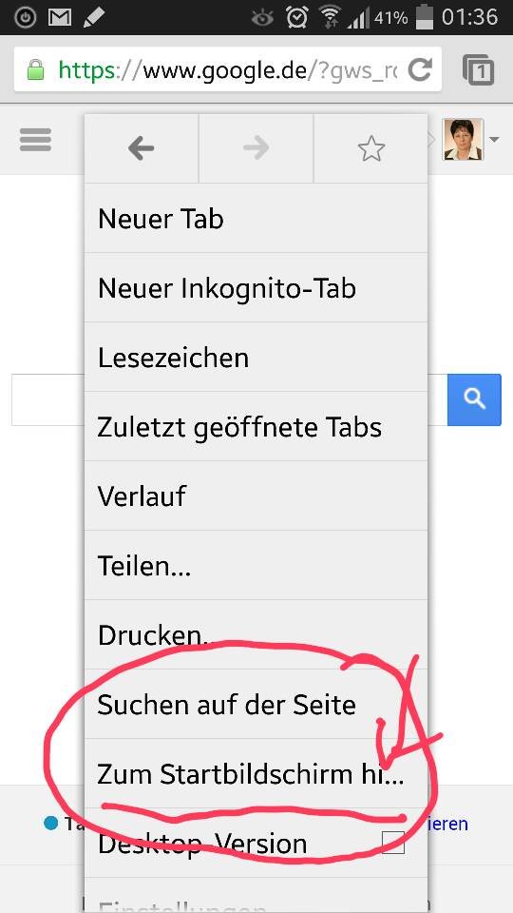Tap the forward arrow in Chrome menu

click(256, 149)
